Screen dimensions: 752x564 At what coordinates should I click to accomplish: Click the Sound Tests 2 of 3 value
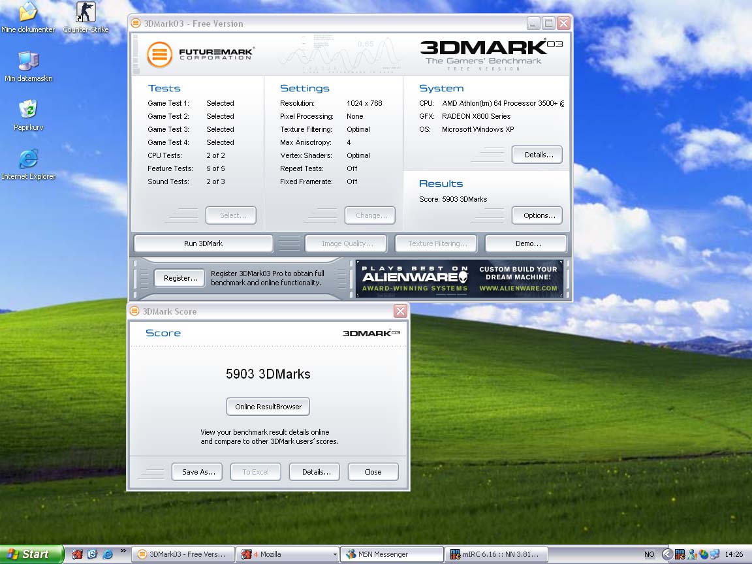(x=215, y=181)
